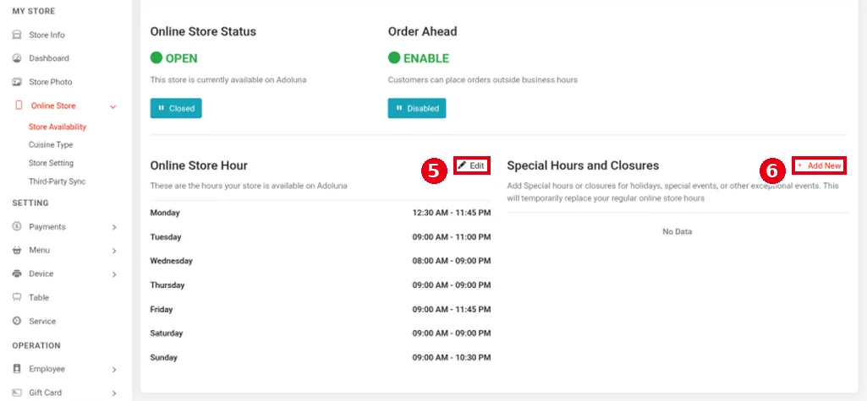Expand the Employee submenu arrow
867x401 pixels.
point(114,370)
